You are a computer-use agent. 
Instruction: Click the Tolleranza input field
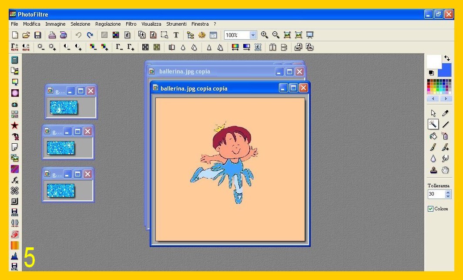pyautogui.click(x=436, y=194)
